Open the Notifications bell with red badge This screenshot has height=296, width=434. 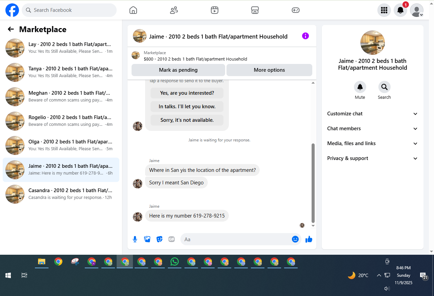[x=400, y=10]
